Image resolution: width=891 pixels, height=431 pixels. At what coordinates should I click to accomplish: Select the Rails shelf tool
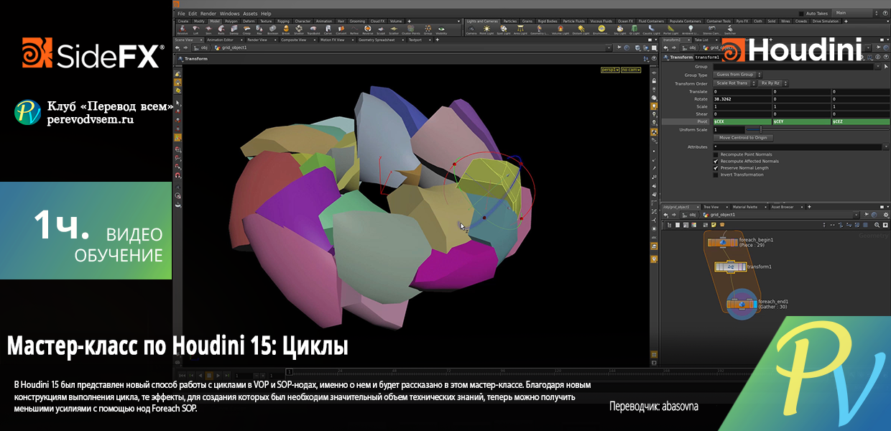coord(221,29)
